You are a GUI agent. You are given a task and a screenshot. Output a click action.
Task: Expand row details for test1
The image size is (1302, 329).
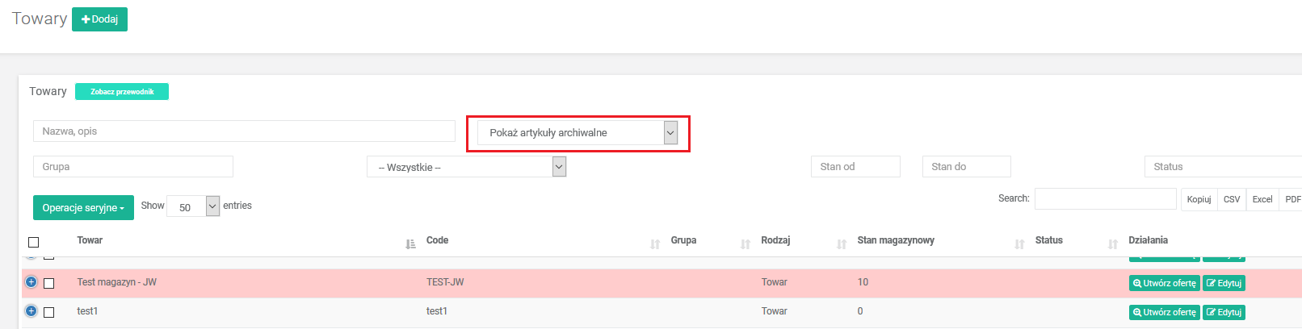pos(31,311)
